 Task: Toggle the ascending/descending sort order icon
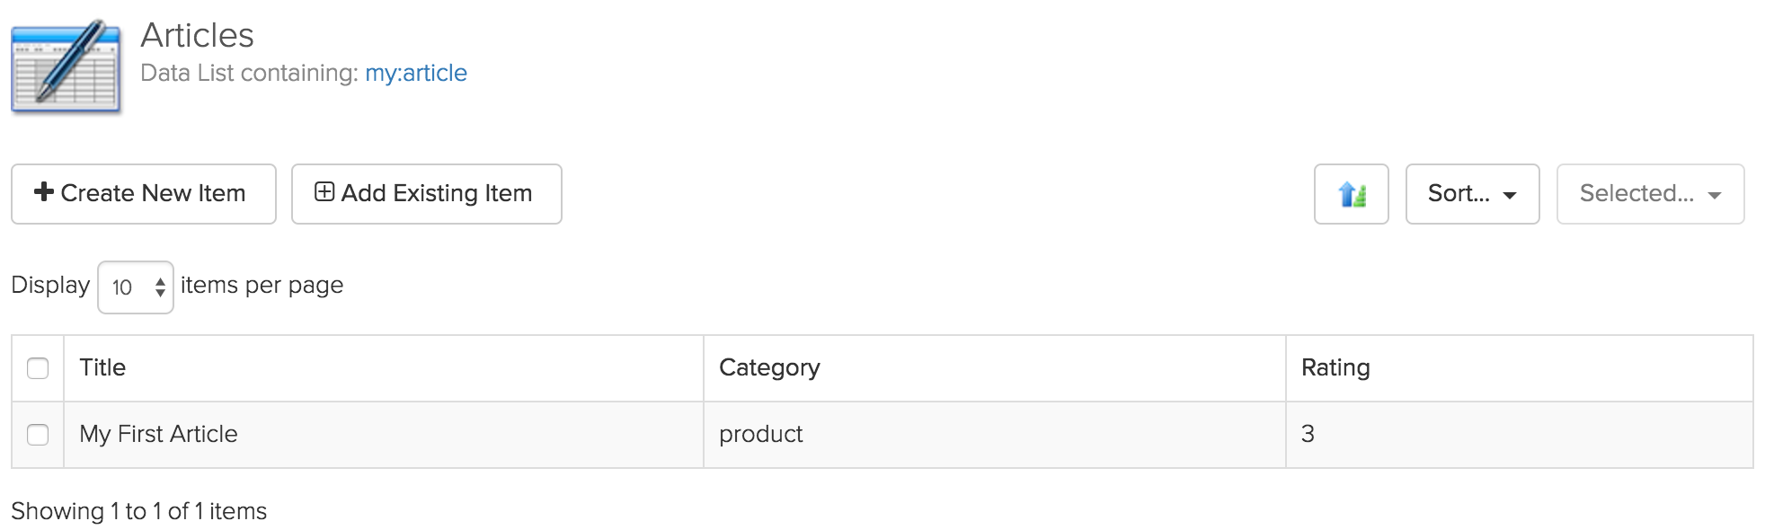pos(1351,194)
